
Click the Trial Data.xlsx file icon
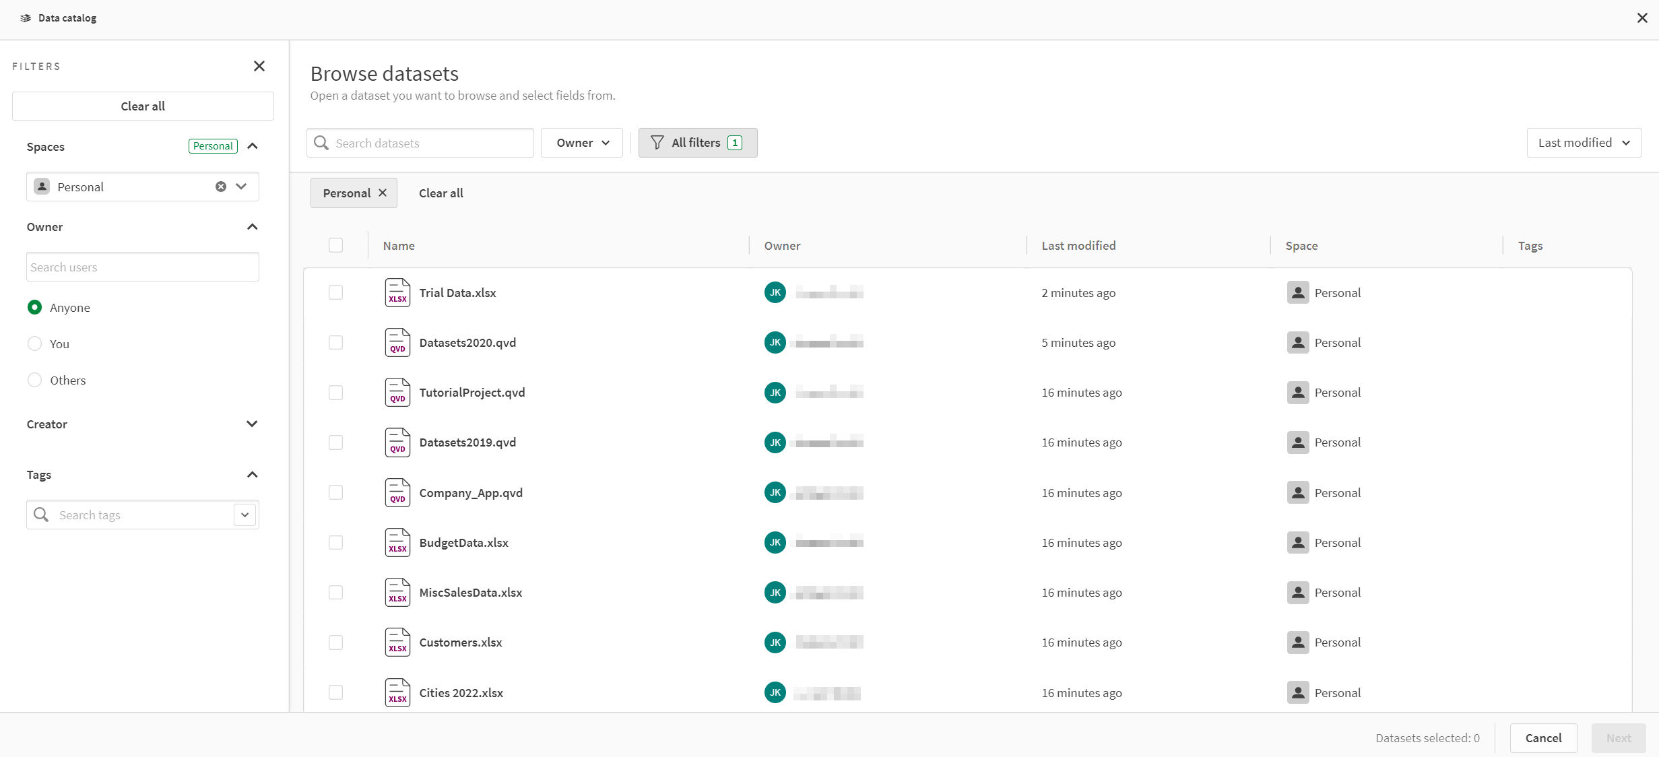coord(397,292)
